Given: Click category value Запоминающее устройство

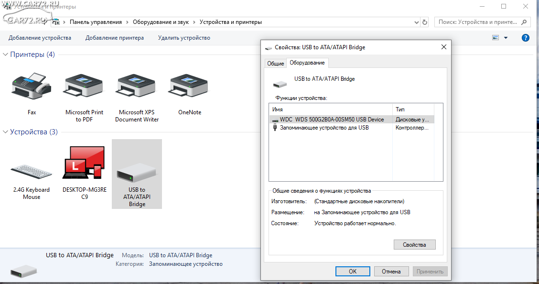Looking at the screenshot, I should tap(185, 264).
